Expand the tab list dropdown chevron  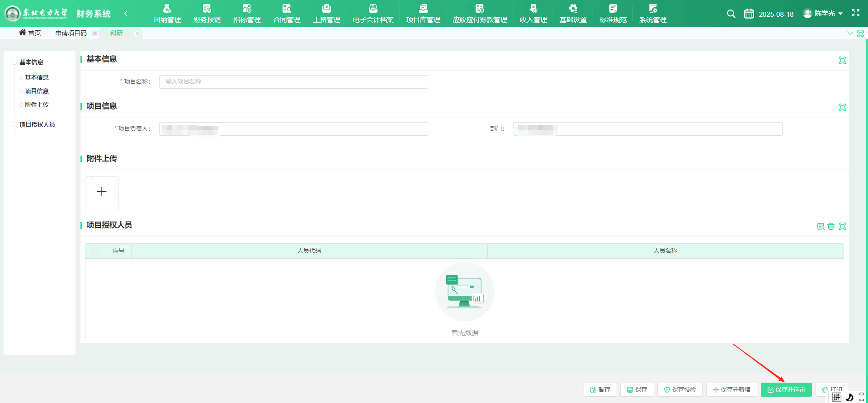849,33
